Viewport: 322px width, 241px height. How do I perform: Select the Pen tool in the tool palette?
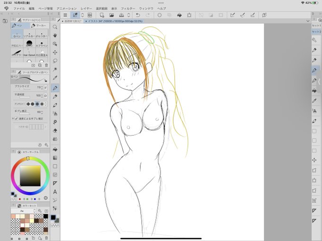55,88
